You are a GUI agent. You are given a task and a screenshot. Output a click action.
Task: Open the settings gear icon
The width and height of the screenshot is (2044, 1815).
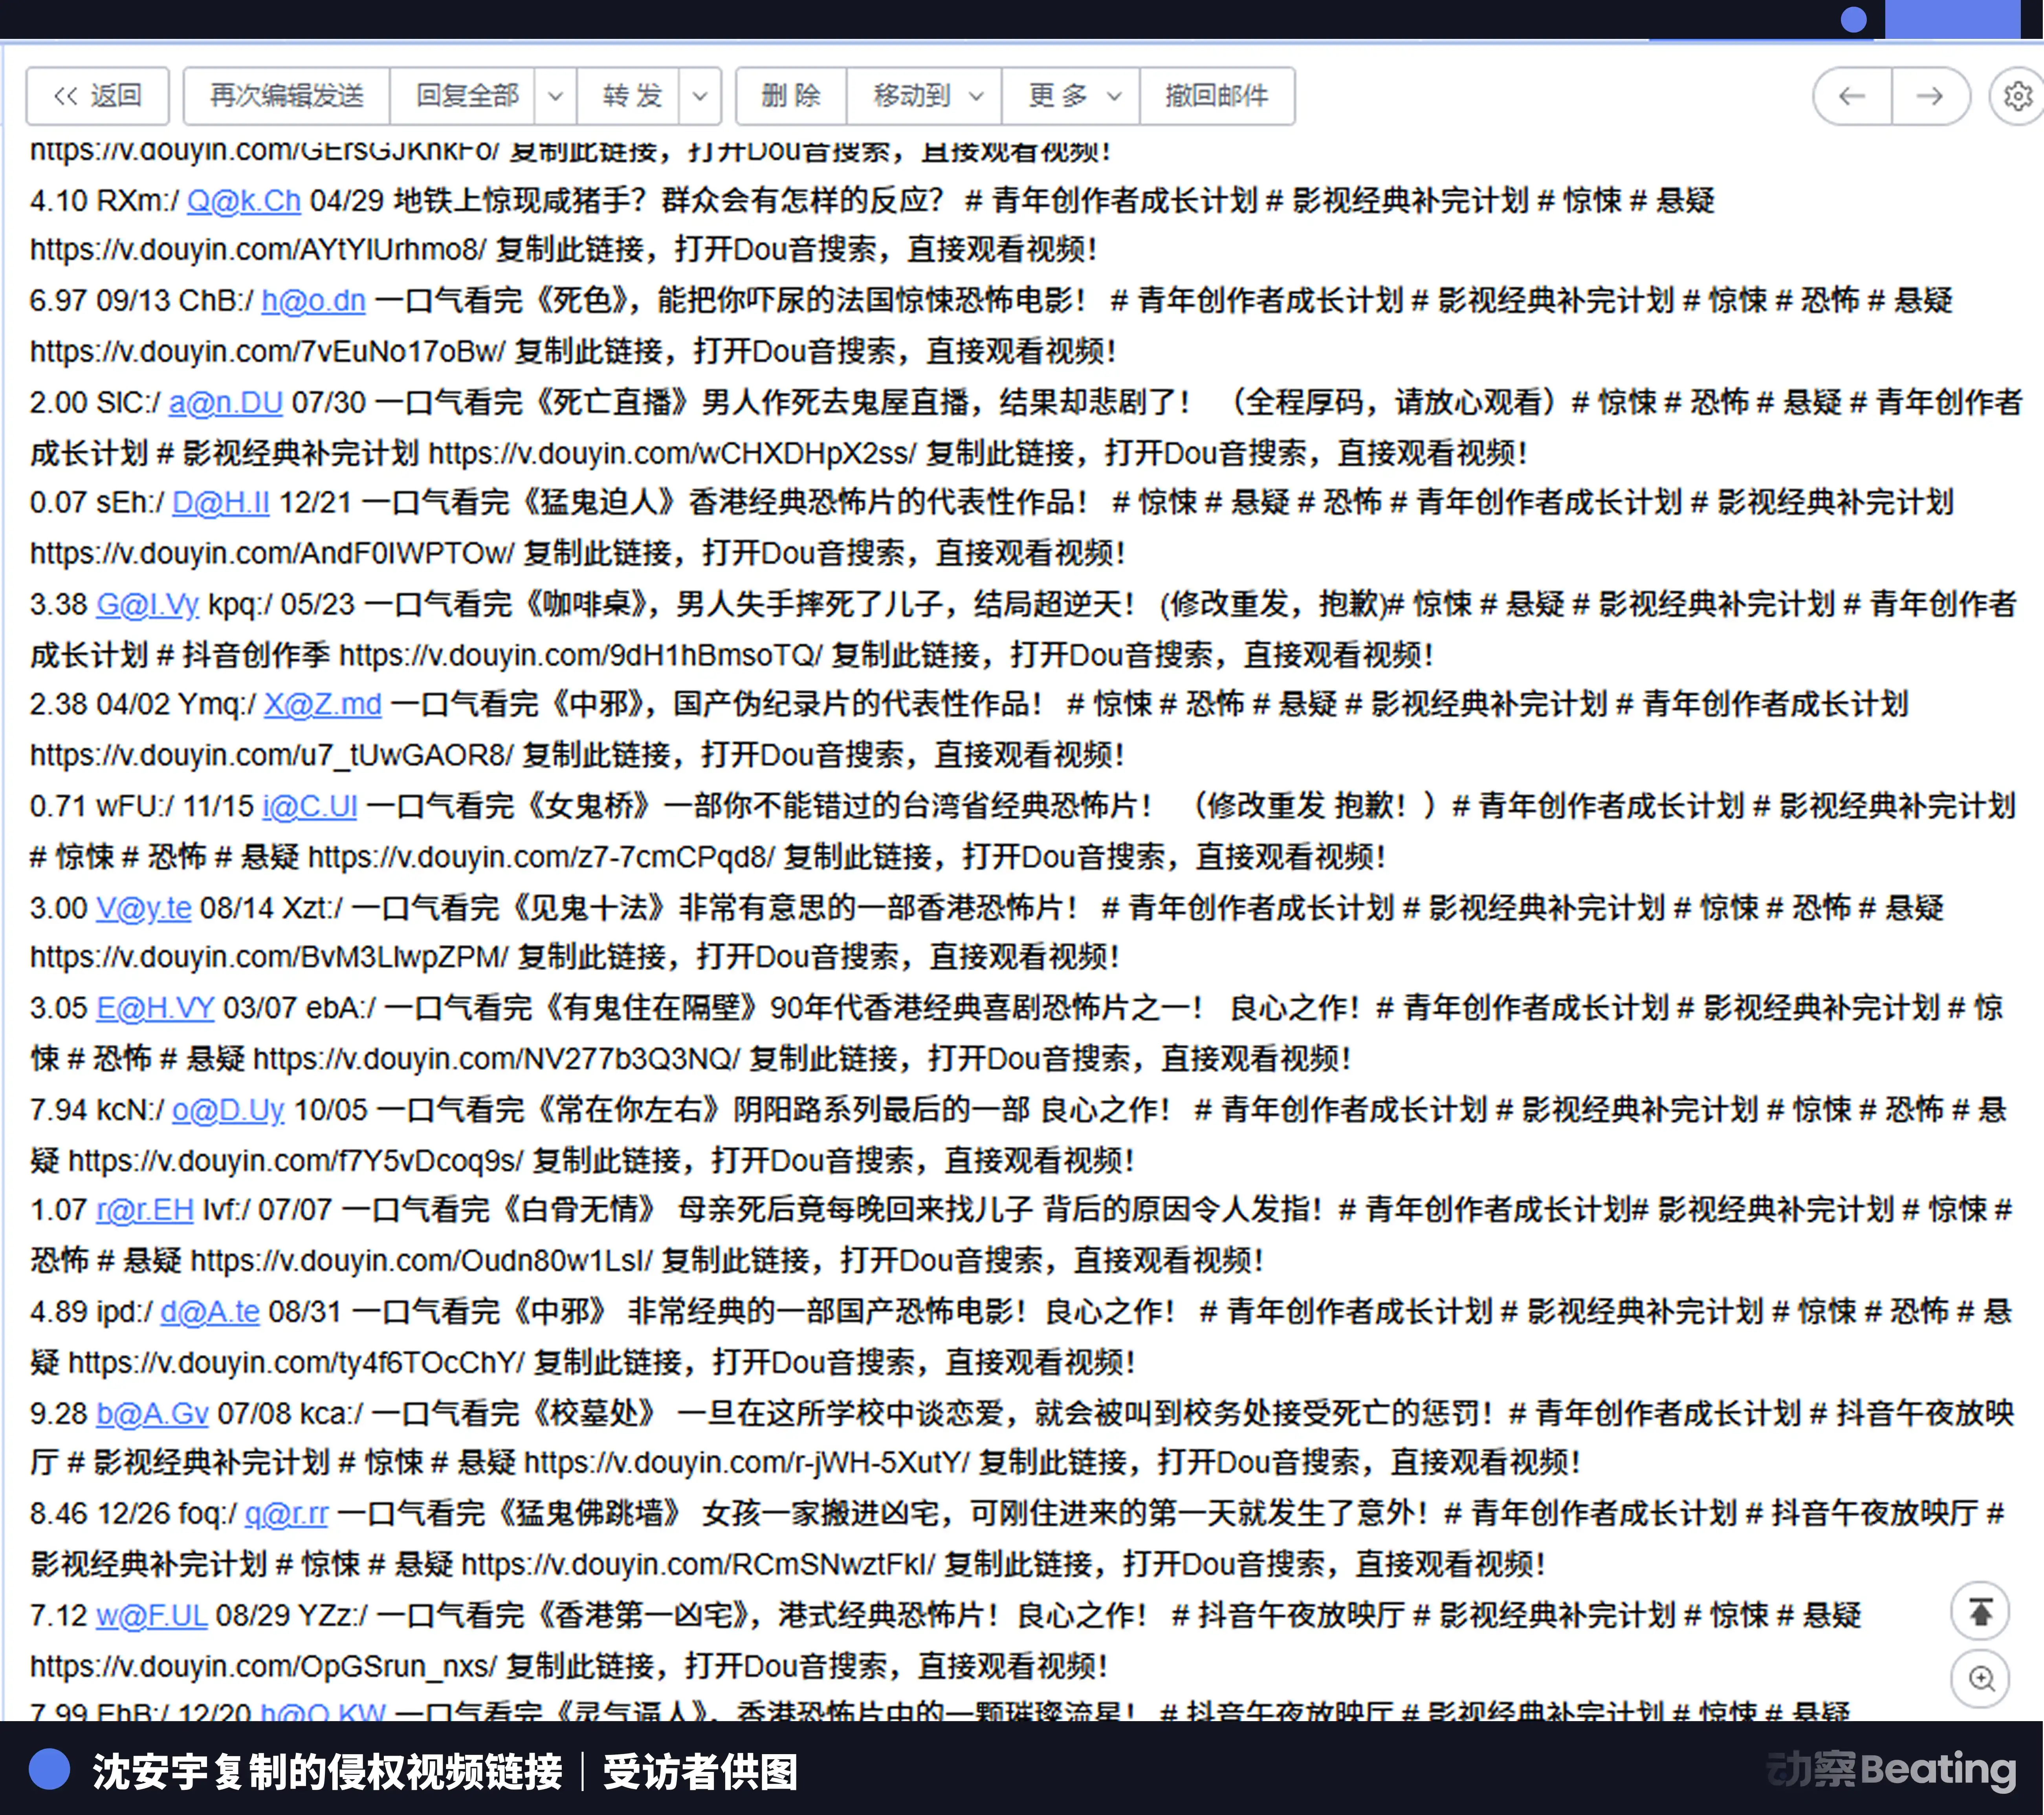(x=2018, y=96)
